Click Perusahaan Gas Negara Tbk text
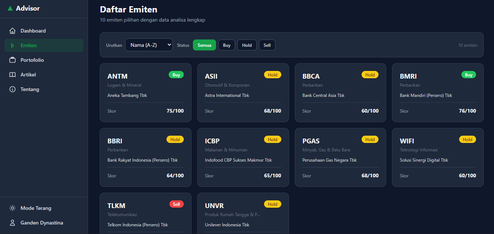Viewport: 494px width, 234px height. click(x=330, y=160)
